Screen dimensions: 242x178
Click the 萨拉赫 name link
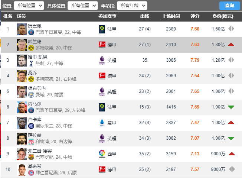[x=35, y=135]
